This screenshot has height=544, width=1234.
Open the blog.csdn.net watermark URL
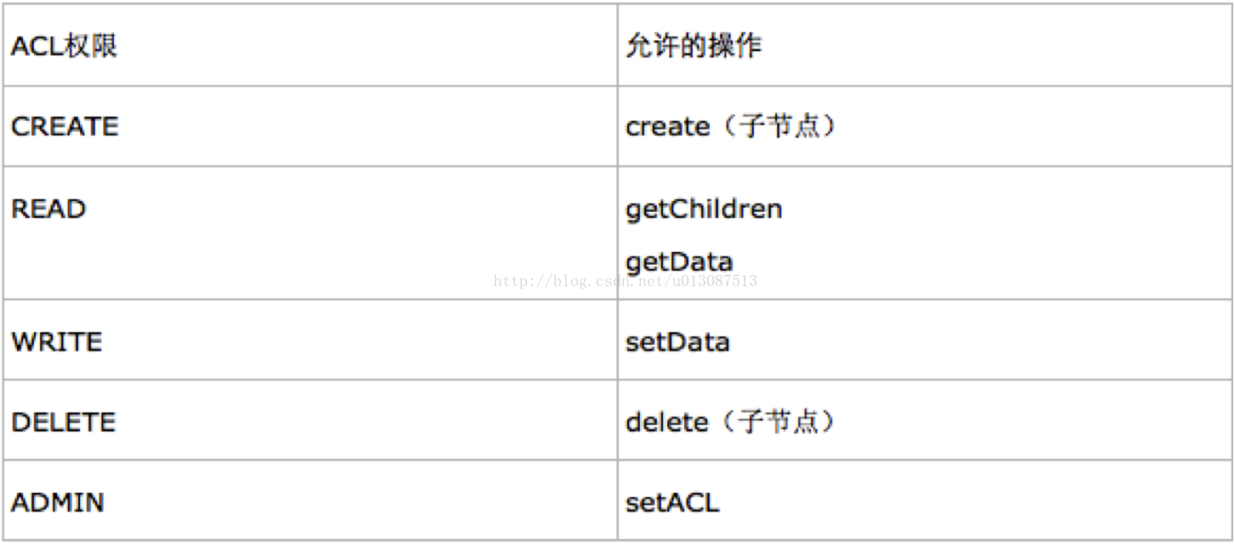pyautogui.click(x=626, y=281)
